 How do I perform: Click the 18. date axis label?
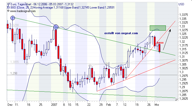pyautogui.click(x=29, y=105)
